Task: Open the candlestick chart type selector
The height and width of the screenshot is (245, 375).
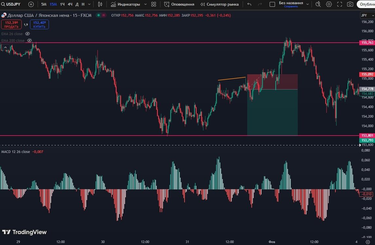Action: [x=100, y=4]
